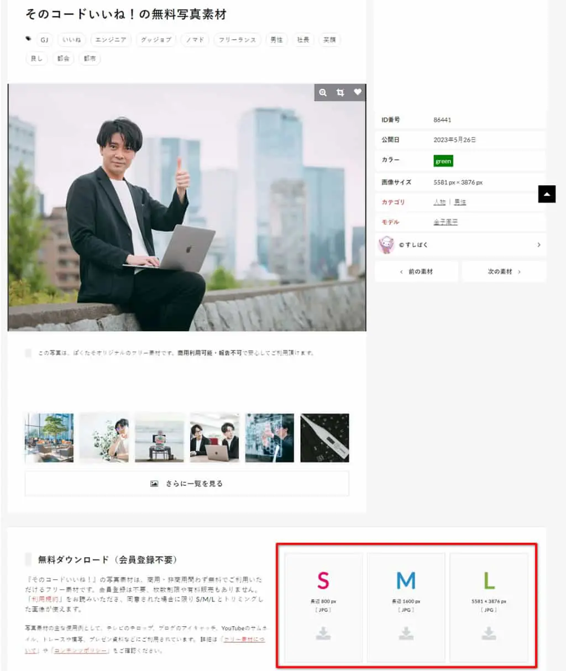Click the scroll-to-top arrow button

[x=547, y=194]
